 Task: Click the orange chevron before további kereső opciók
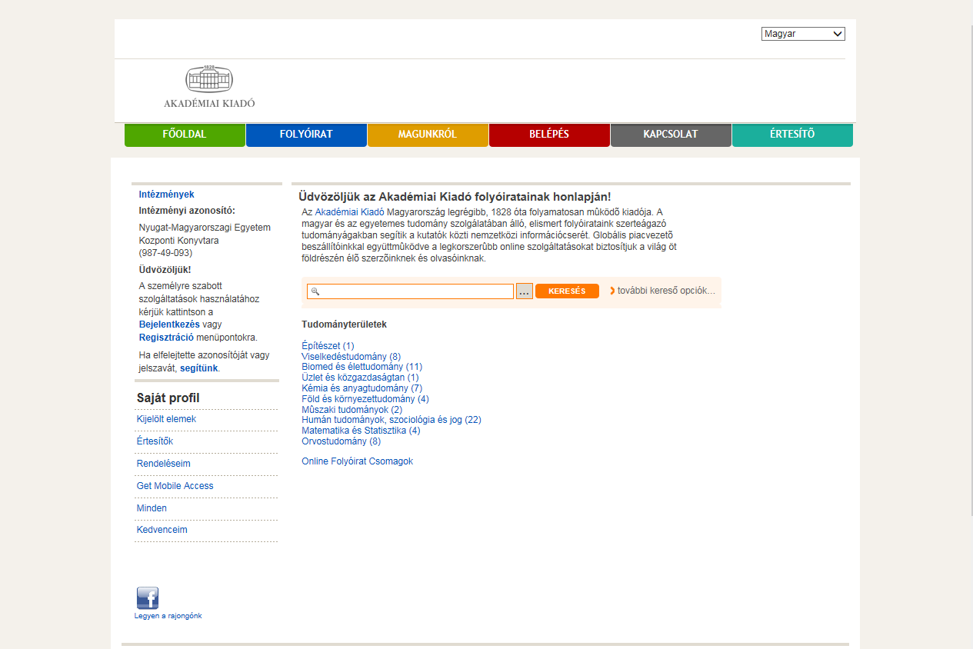(612, 291)
